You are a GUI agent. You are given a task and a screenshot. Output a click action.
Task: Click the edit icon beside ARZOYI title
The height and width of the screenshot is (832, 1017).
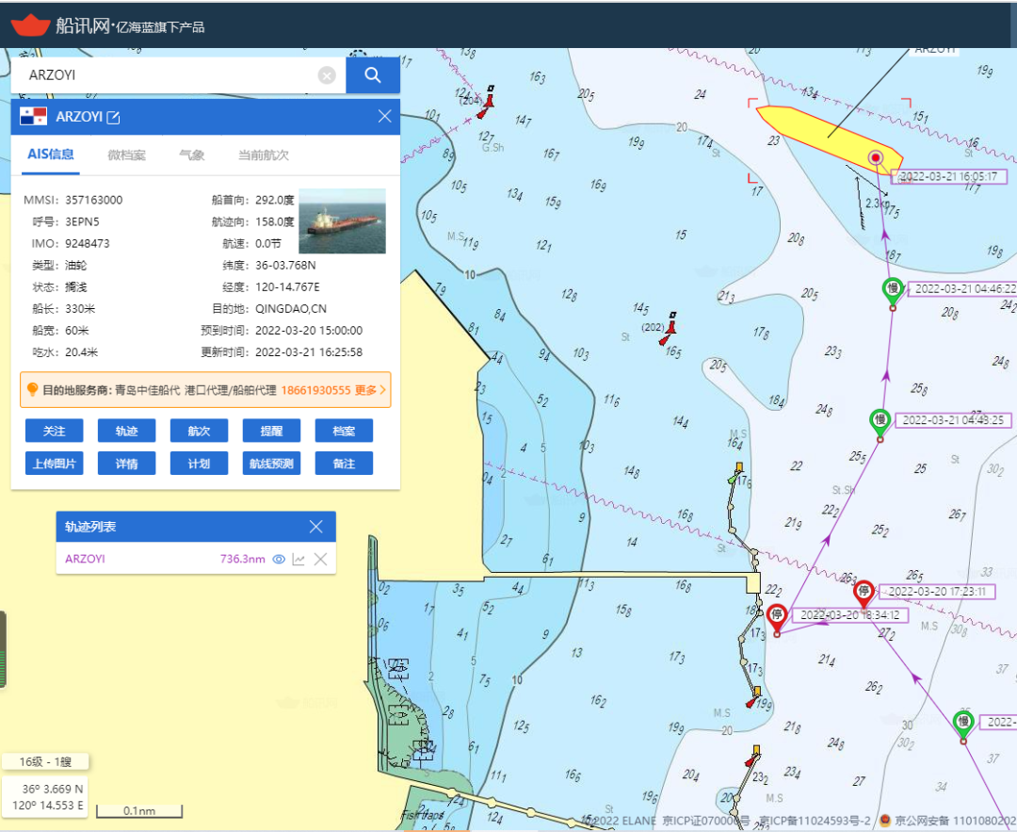(x=113, y=118)
